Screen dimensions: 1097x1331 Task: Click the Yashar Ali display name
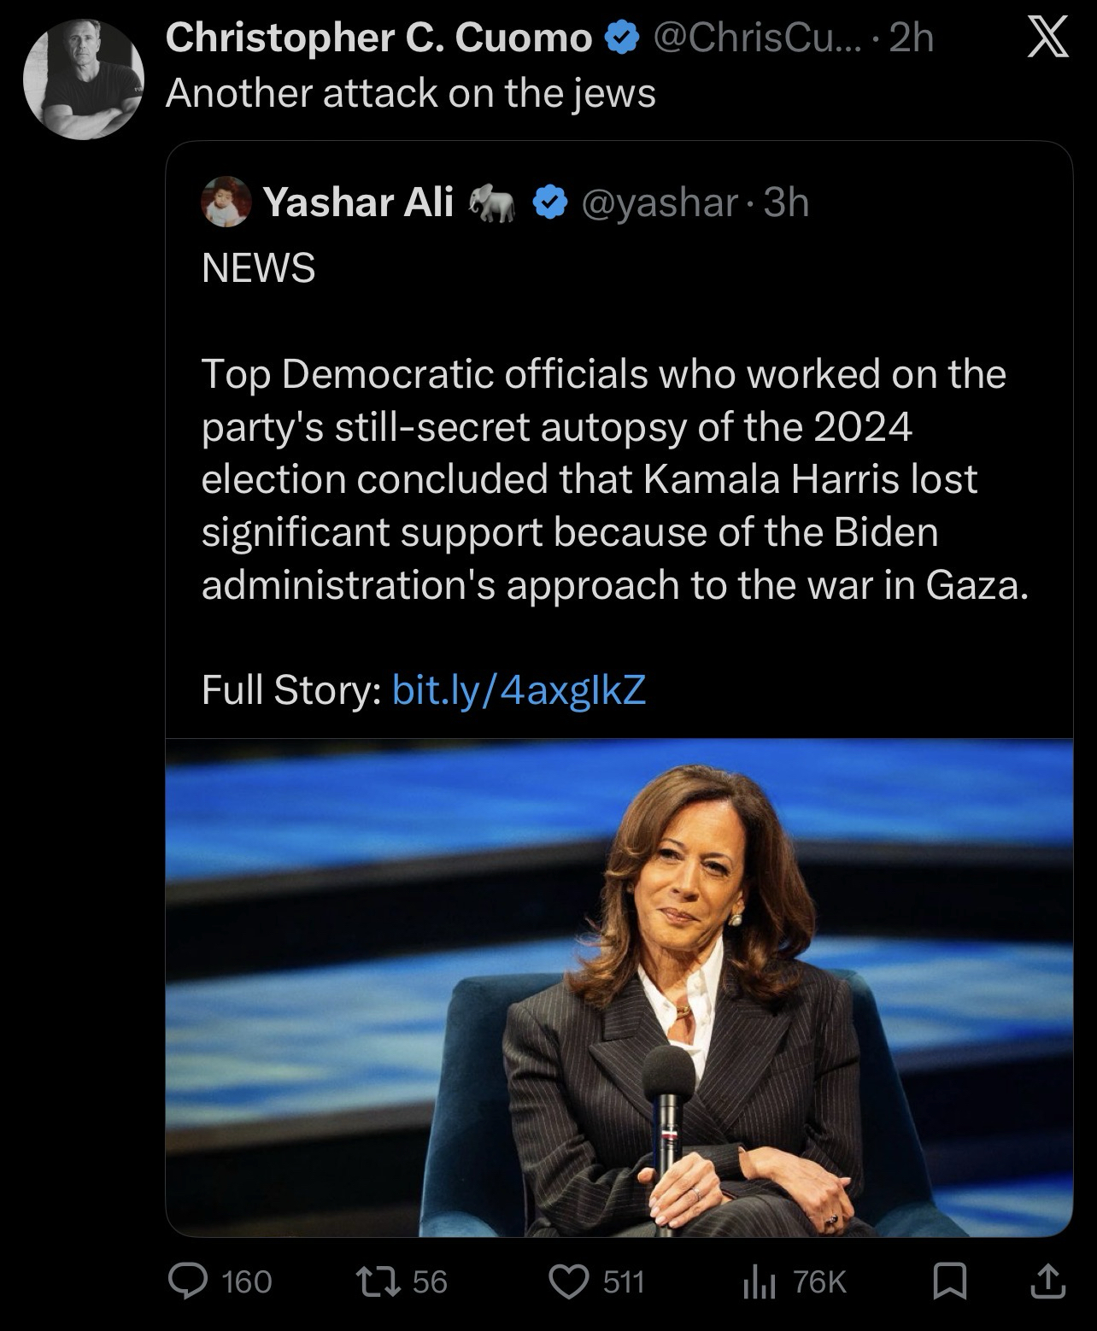pyautogui.click(x=358, y=203)
